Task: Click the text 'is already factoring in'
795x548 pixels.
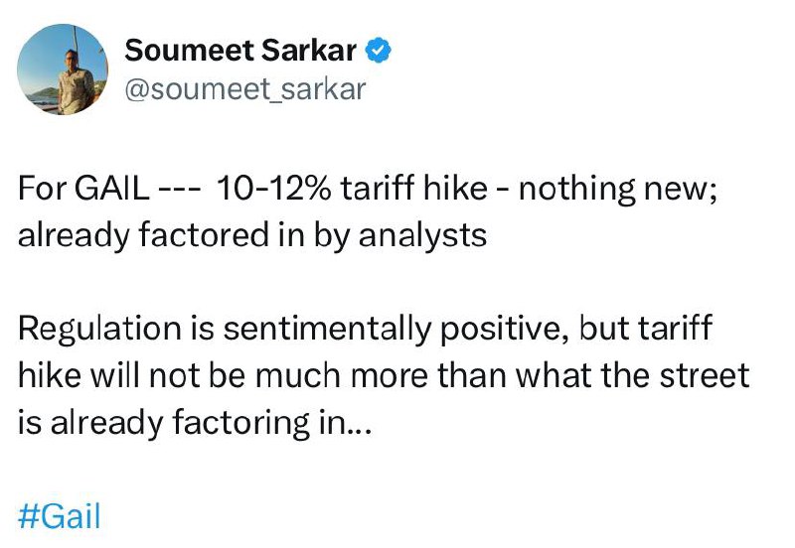Action: (182, 423)
